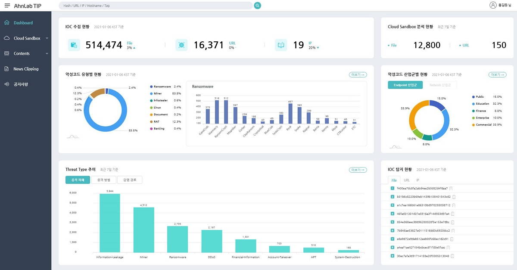Switch to the URL tab in IOC 탐지 현황
This screenshot has width=517, height=270.
[407, 180]
